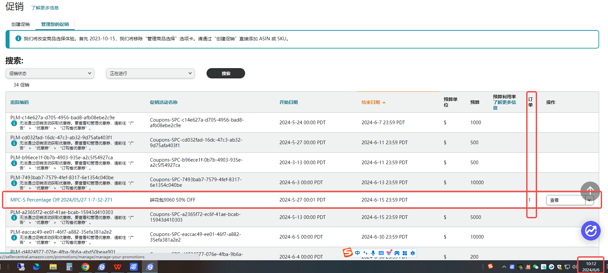Show hidden tray icons with the chevron

point(504,267)
